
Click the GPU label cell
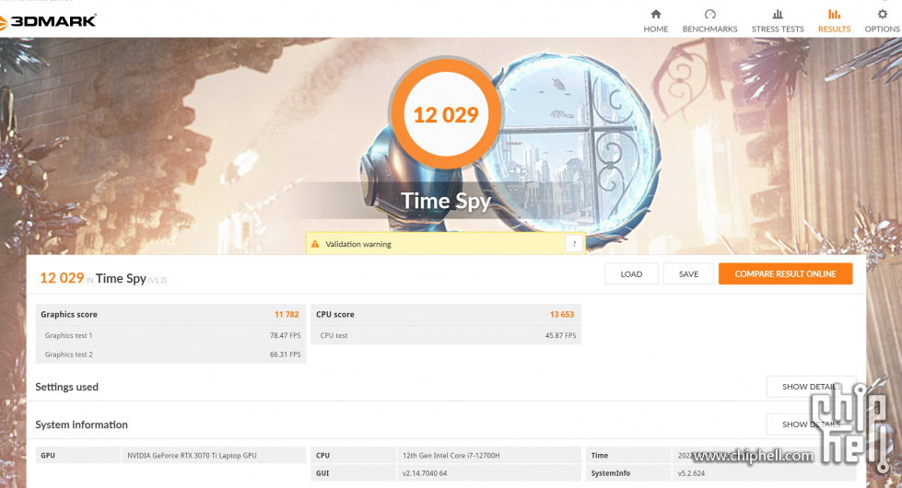pos(77,455)
